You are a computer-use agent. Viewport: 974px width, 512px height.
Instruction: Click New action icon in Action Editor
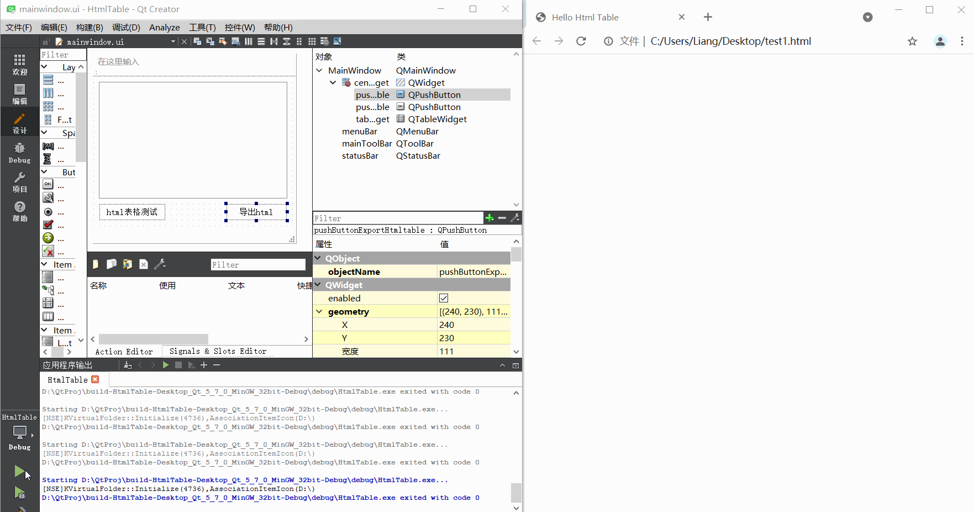pos(96,264)
